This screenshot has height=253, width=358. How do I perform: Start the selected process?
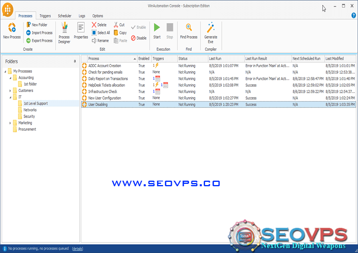157,31
